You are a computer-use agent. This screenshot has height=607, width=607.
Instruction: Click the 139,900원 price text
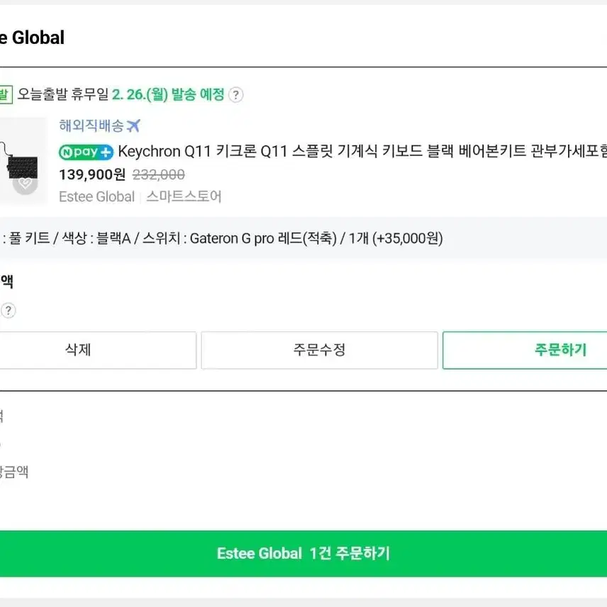(x=92, y=174)
